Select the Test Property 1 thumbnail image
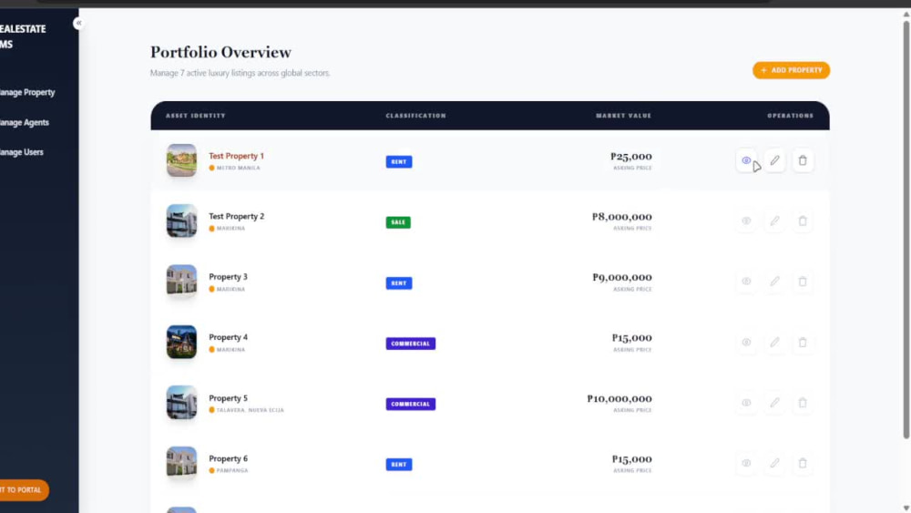The image size is (911, 513). coord(181,160)
